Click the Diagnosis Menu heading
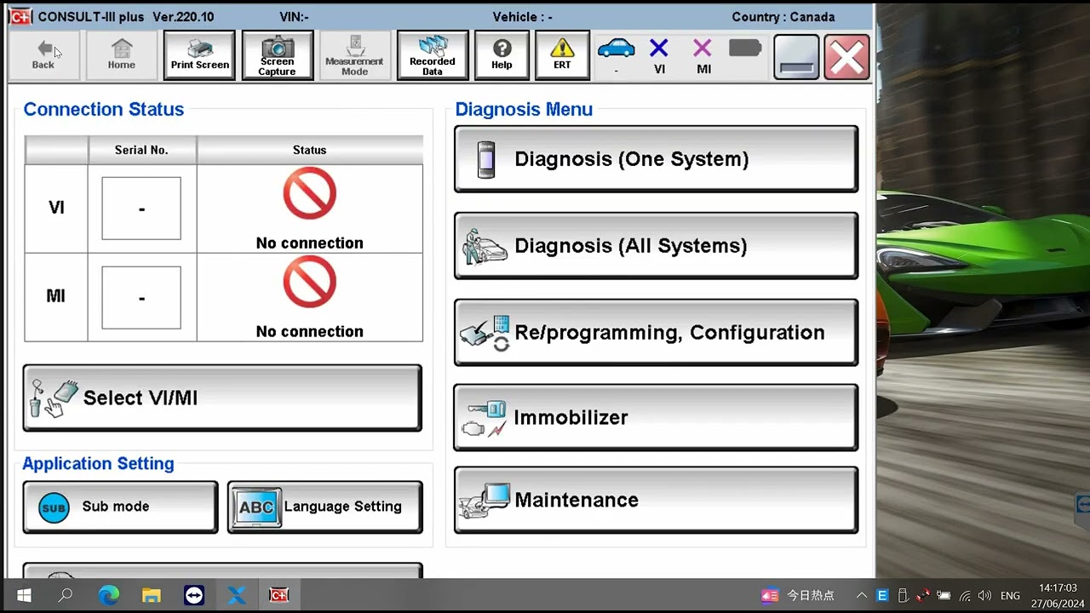The height and width of the screenshot is (613, 1090). coord(524,109)
